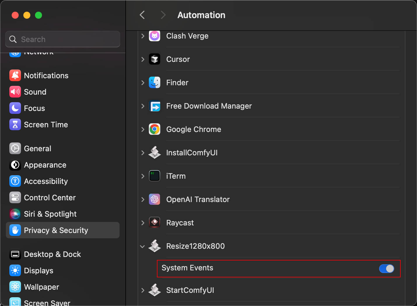The image size is (417, 306).
Task: Click the Appearance icon in sidebar
Action: [15, 165]
